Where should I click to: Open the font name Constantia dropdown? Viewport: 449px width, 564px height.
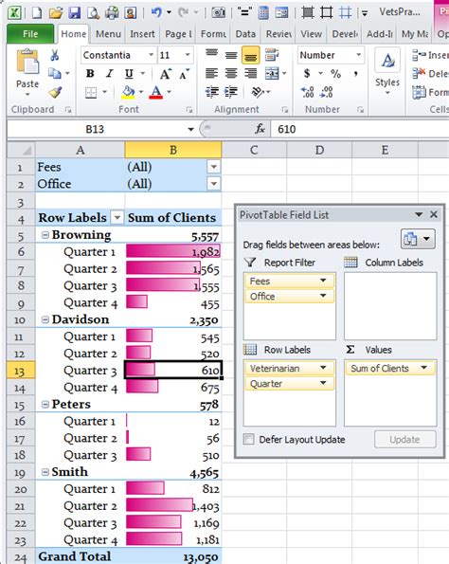click(x=152, y=55)
